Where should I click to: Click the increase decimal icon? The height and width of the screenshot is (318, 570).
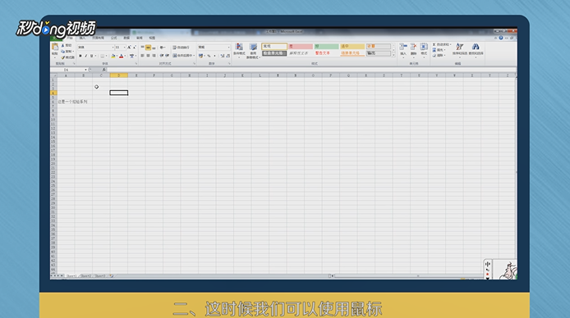click(x=222, y=56)
